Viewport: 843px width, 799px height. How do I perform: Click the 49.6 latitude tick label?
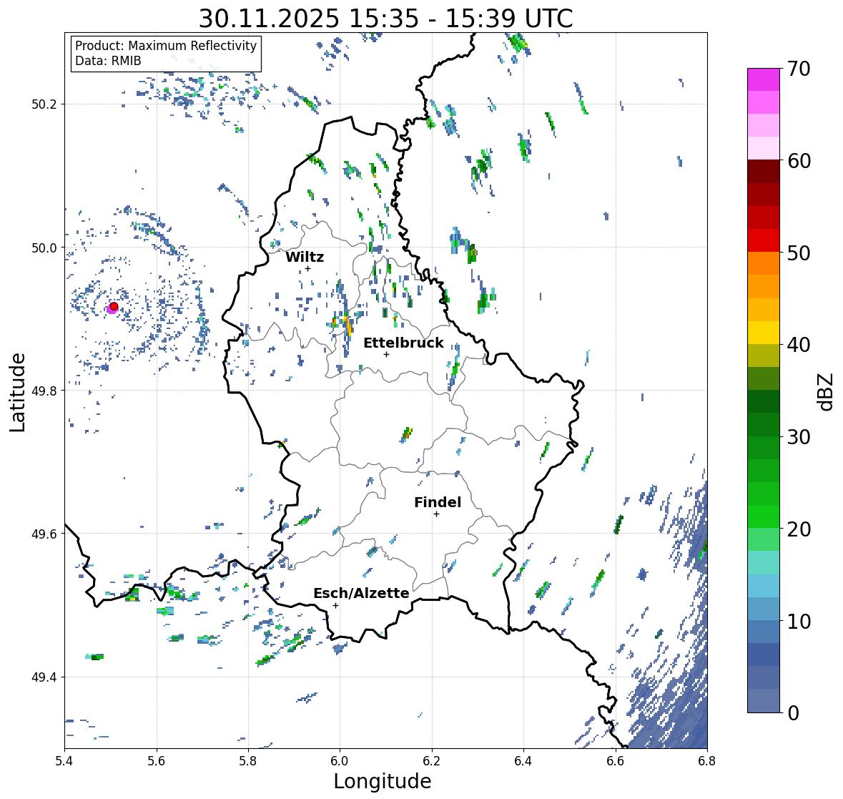[x=44, y=534]
